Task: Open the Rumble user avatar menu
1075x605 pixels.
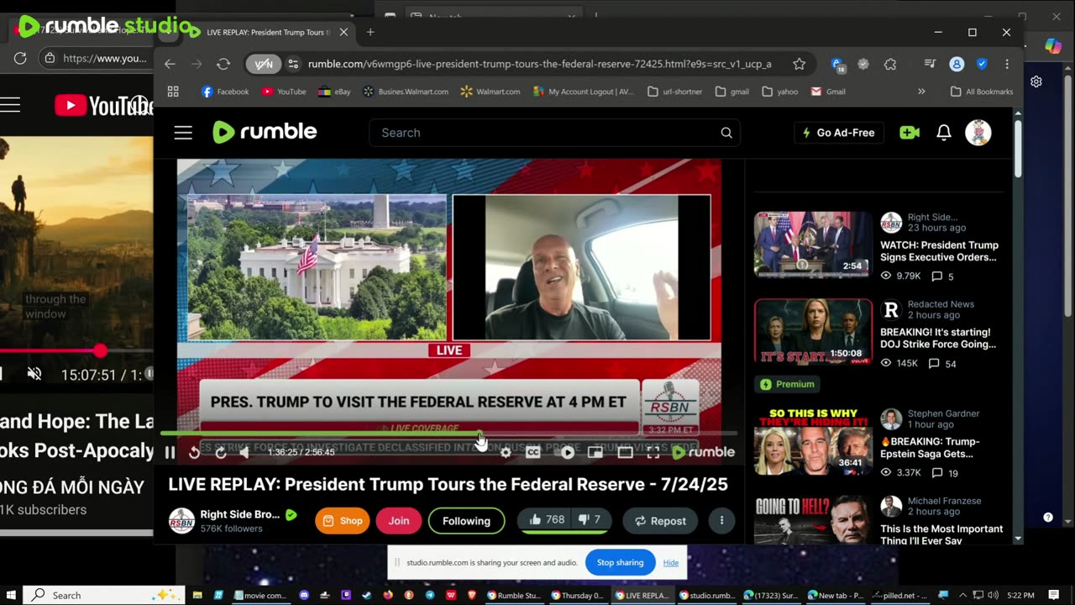Action: (978, 133)
